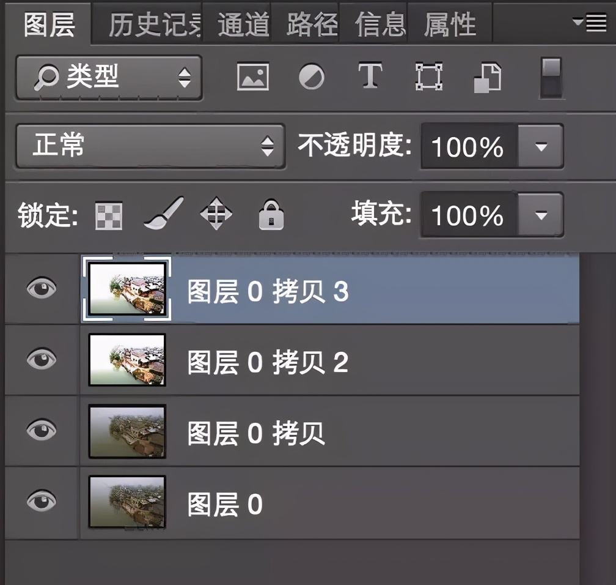
Task: Filter for adjustment layers circle icon
Action: click(x=312, y=76)
